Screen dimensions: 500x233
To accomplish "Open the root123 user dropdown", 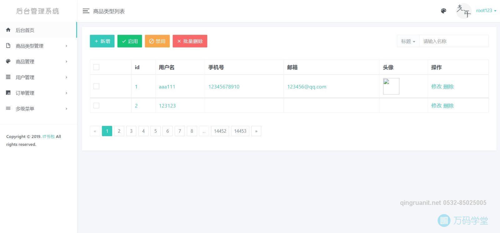I will click(486, 11).
